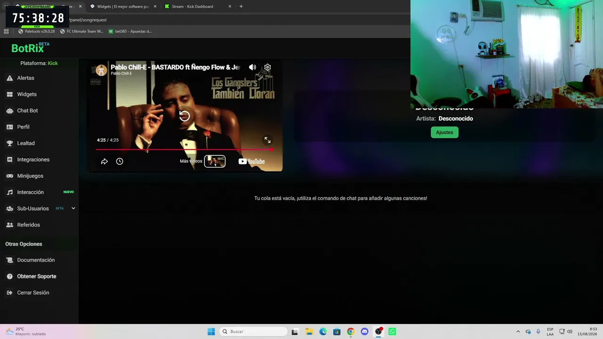The width and height of the screenshot is (603, 339).
Task: Open YouTube player settings gear
Action: pyautogui.click(x=268, y=67)
